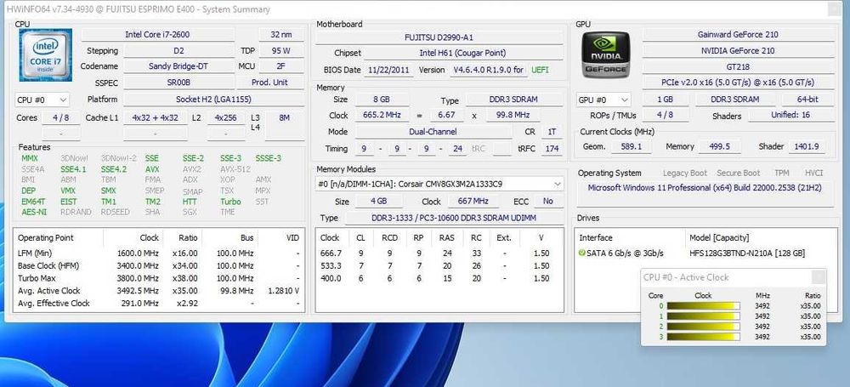Click the Legacy Boot label

point(684,174)
